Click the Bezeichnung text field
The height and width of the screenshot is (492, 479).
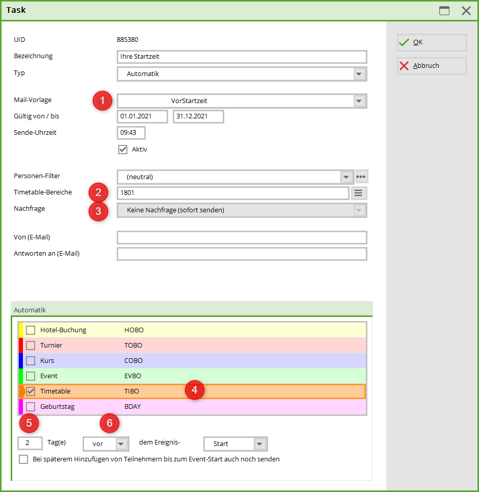(x=242, y=57)
